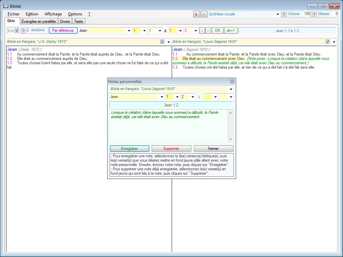Go to previous passage with left arrow
Viewport: 343px width, 257px height.
click(202, 30)
